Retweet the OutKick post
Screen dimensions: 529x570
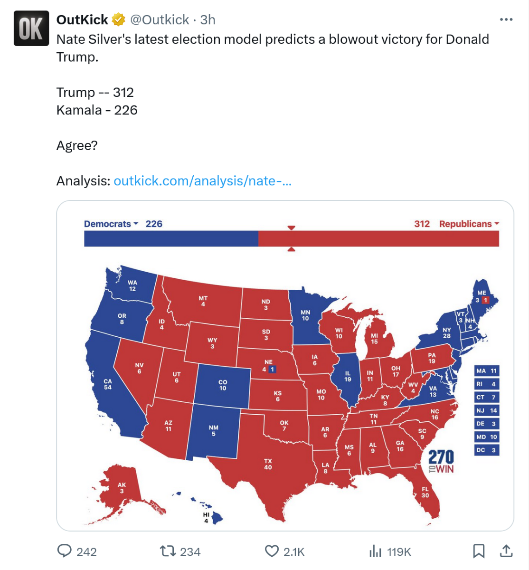167,551
